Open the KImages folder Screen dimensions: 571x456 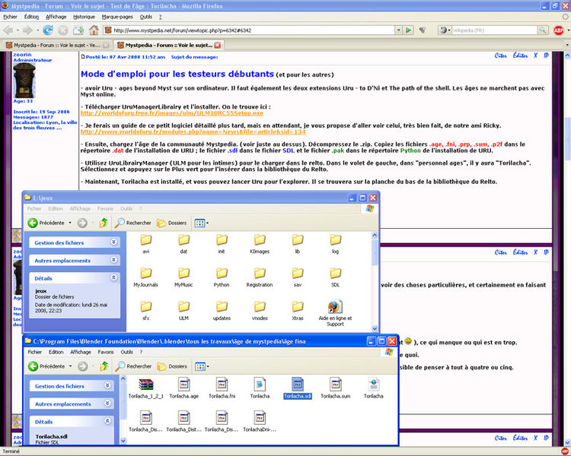coord(260,244)
